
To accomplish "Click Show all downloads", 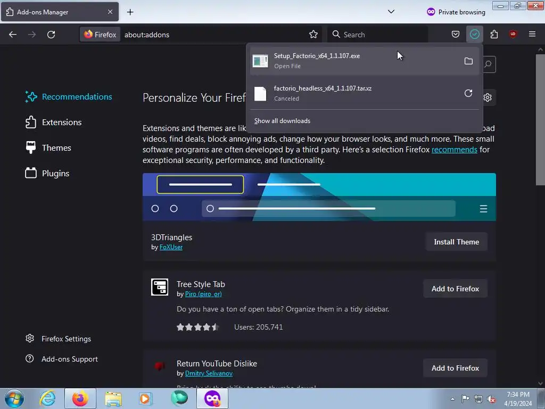I will (x=282, y=121).
